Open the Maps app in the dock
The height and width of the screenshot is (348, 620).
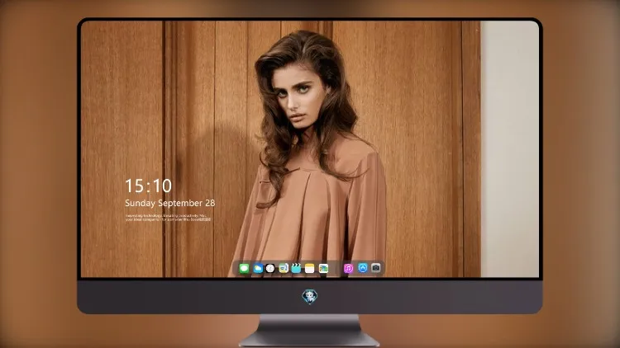pyautogui.click(x=284, y=269)
